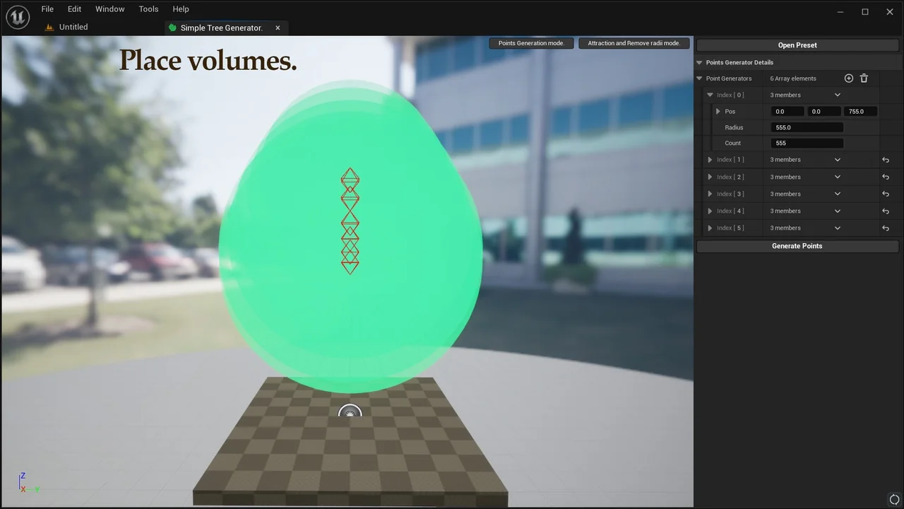The height and width of the screenshot is (509, 904).
Task: Click the reset arrow for Index [3]
Action: pos(885,194)
